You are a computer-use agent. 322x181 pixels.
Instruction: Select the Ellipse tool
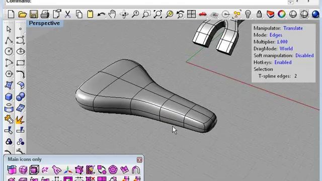(x=21, y=51)
